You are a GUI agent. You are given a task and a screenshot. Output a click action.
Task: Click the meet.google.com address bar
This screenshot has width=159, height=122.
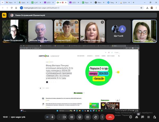(x=53, y=8)
